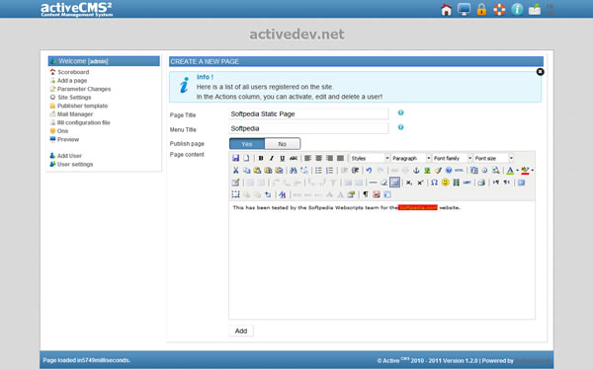This screenshot has height=370, width=593.
Task: Open Parameter Changes in sidebar
Action: pos(84,89)
